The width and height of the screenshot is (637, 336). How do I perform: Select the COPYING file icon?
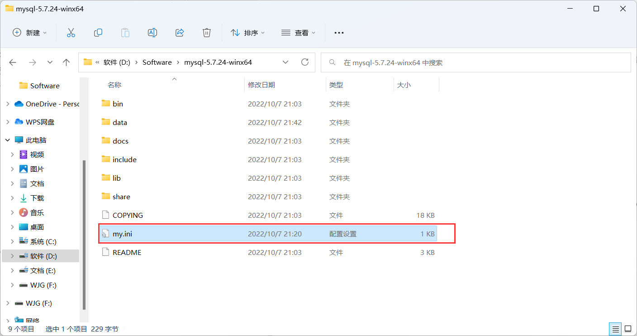click(106, 215)
